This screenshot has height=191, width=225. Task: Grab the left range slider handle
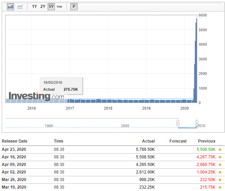coord(178,123)
